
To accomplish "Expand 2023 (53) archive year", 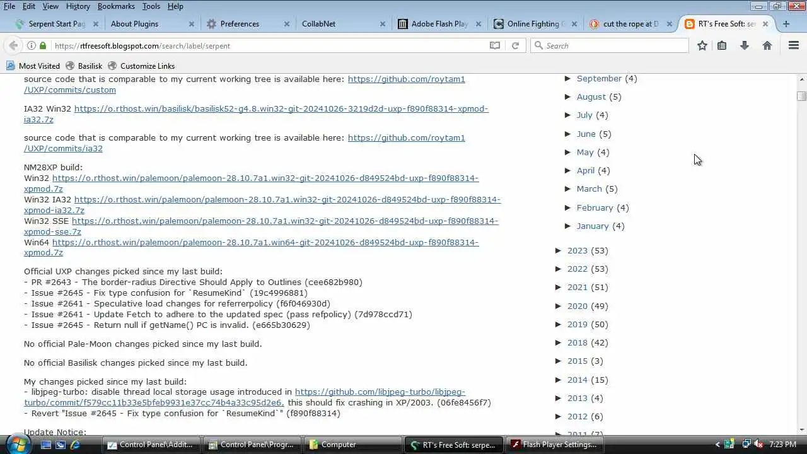I will click(x=559, y=250).
